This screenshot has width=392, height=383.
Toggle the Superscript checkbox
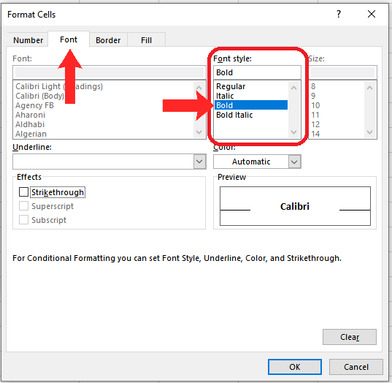point(23,206)
